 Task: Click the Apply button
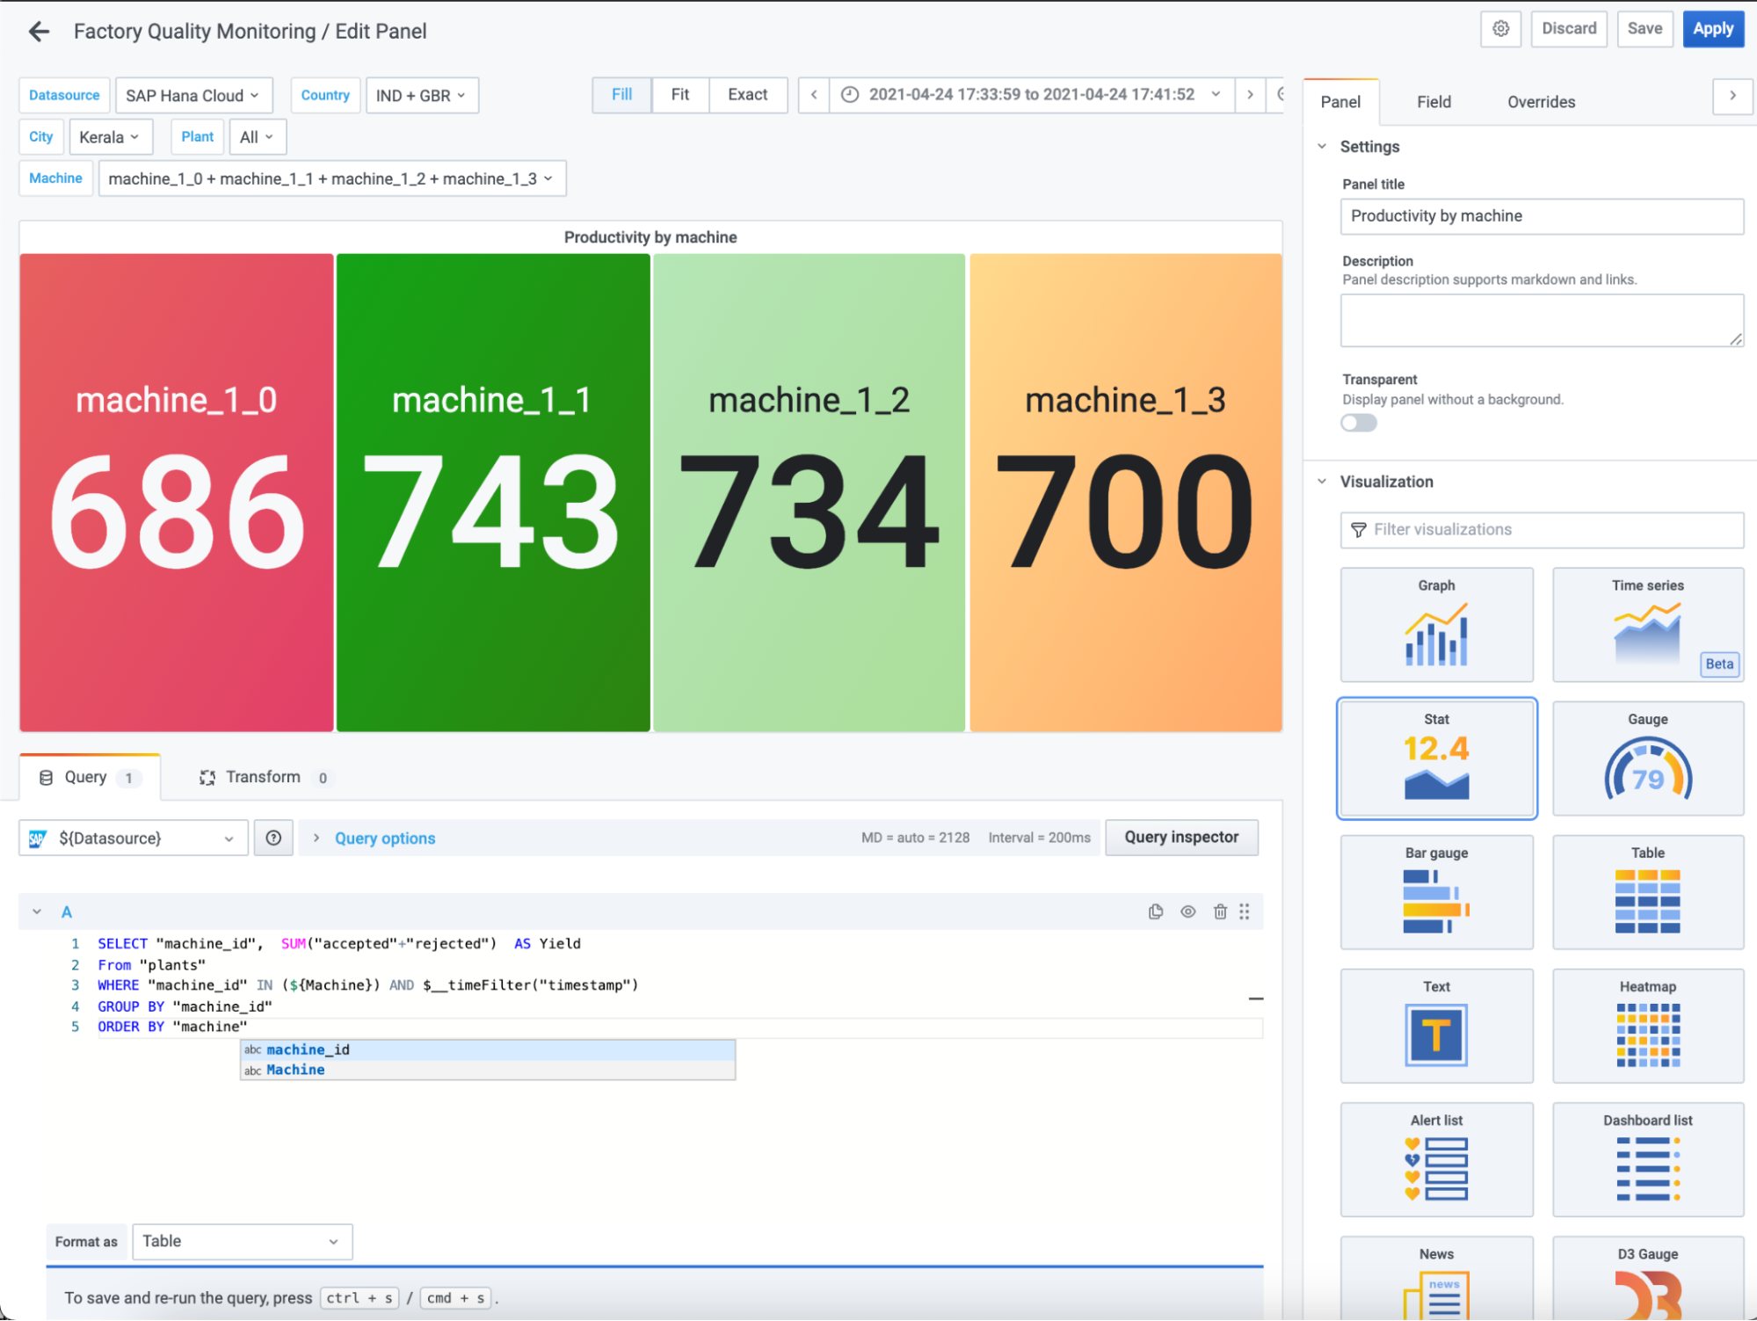pos(1712,29)
